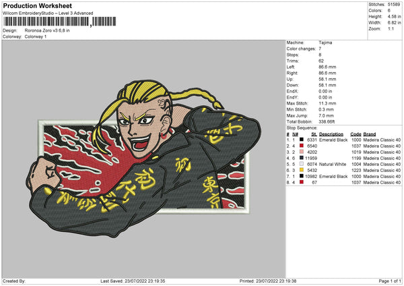Click the Color changes value 7
This screenshot has width=404, height=286.
[x=320, y=49]
